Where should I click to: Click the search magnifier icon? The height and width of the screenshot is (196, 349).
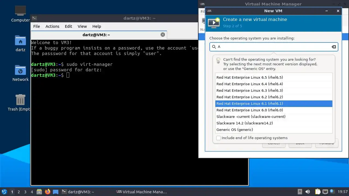click(214, 47)
